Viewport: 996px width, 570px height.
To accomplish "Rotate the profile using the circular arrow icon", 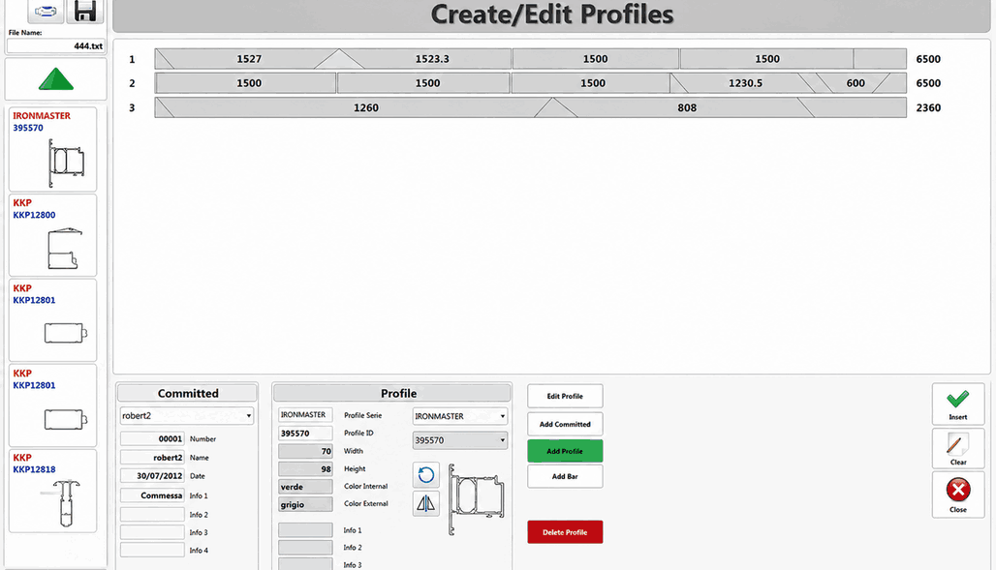I will [x=425, y=475].
